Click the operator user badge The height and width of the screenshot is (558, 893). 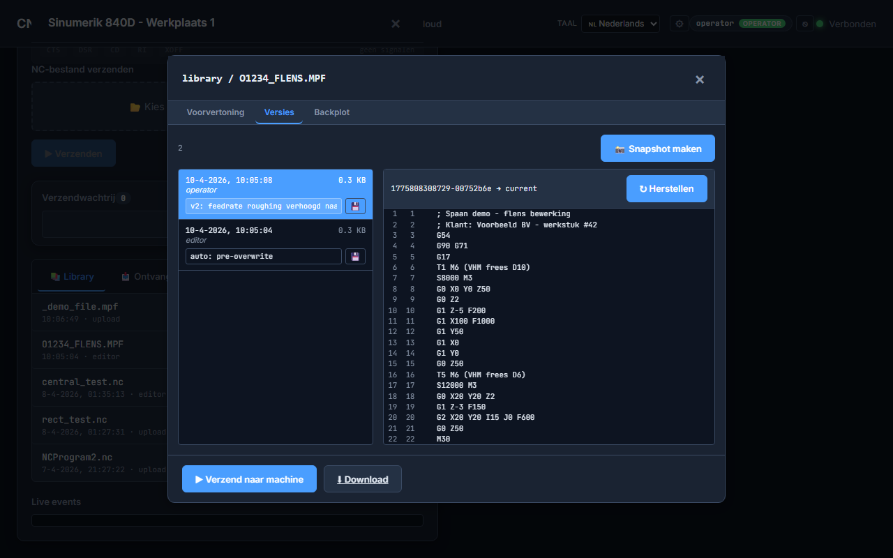coord(742,24)
